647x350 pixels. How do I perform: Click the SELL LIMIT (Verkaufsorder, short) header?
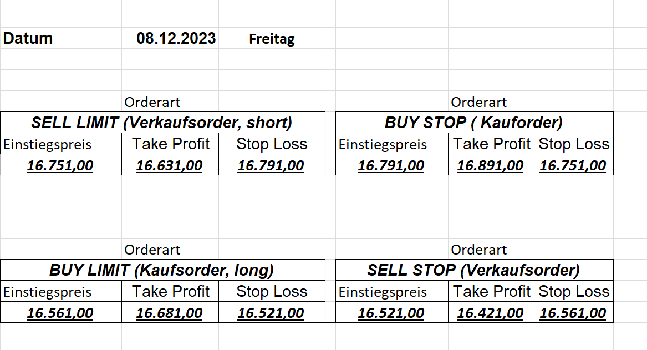162,123
